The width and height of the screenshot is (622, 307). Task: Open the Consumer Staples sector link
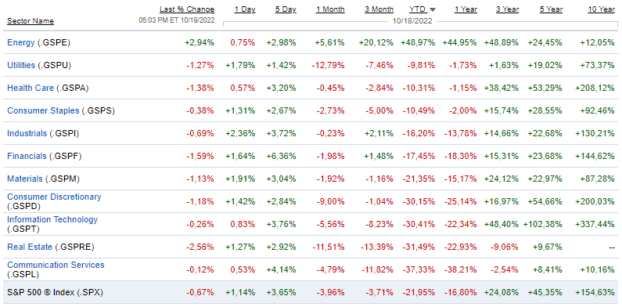pyautogui.click(x=43, y=110)
